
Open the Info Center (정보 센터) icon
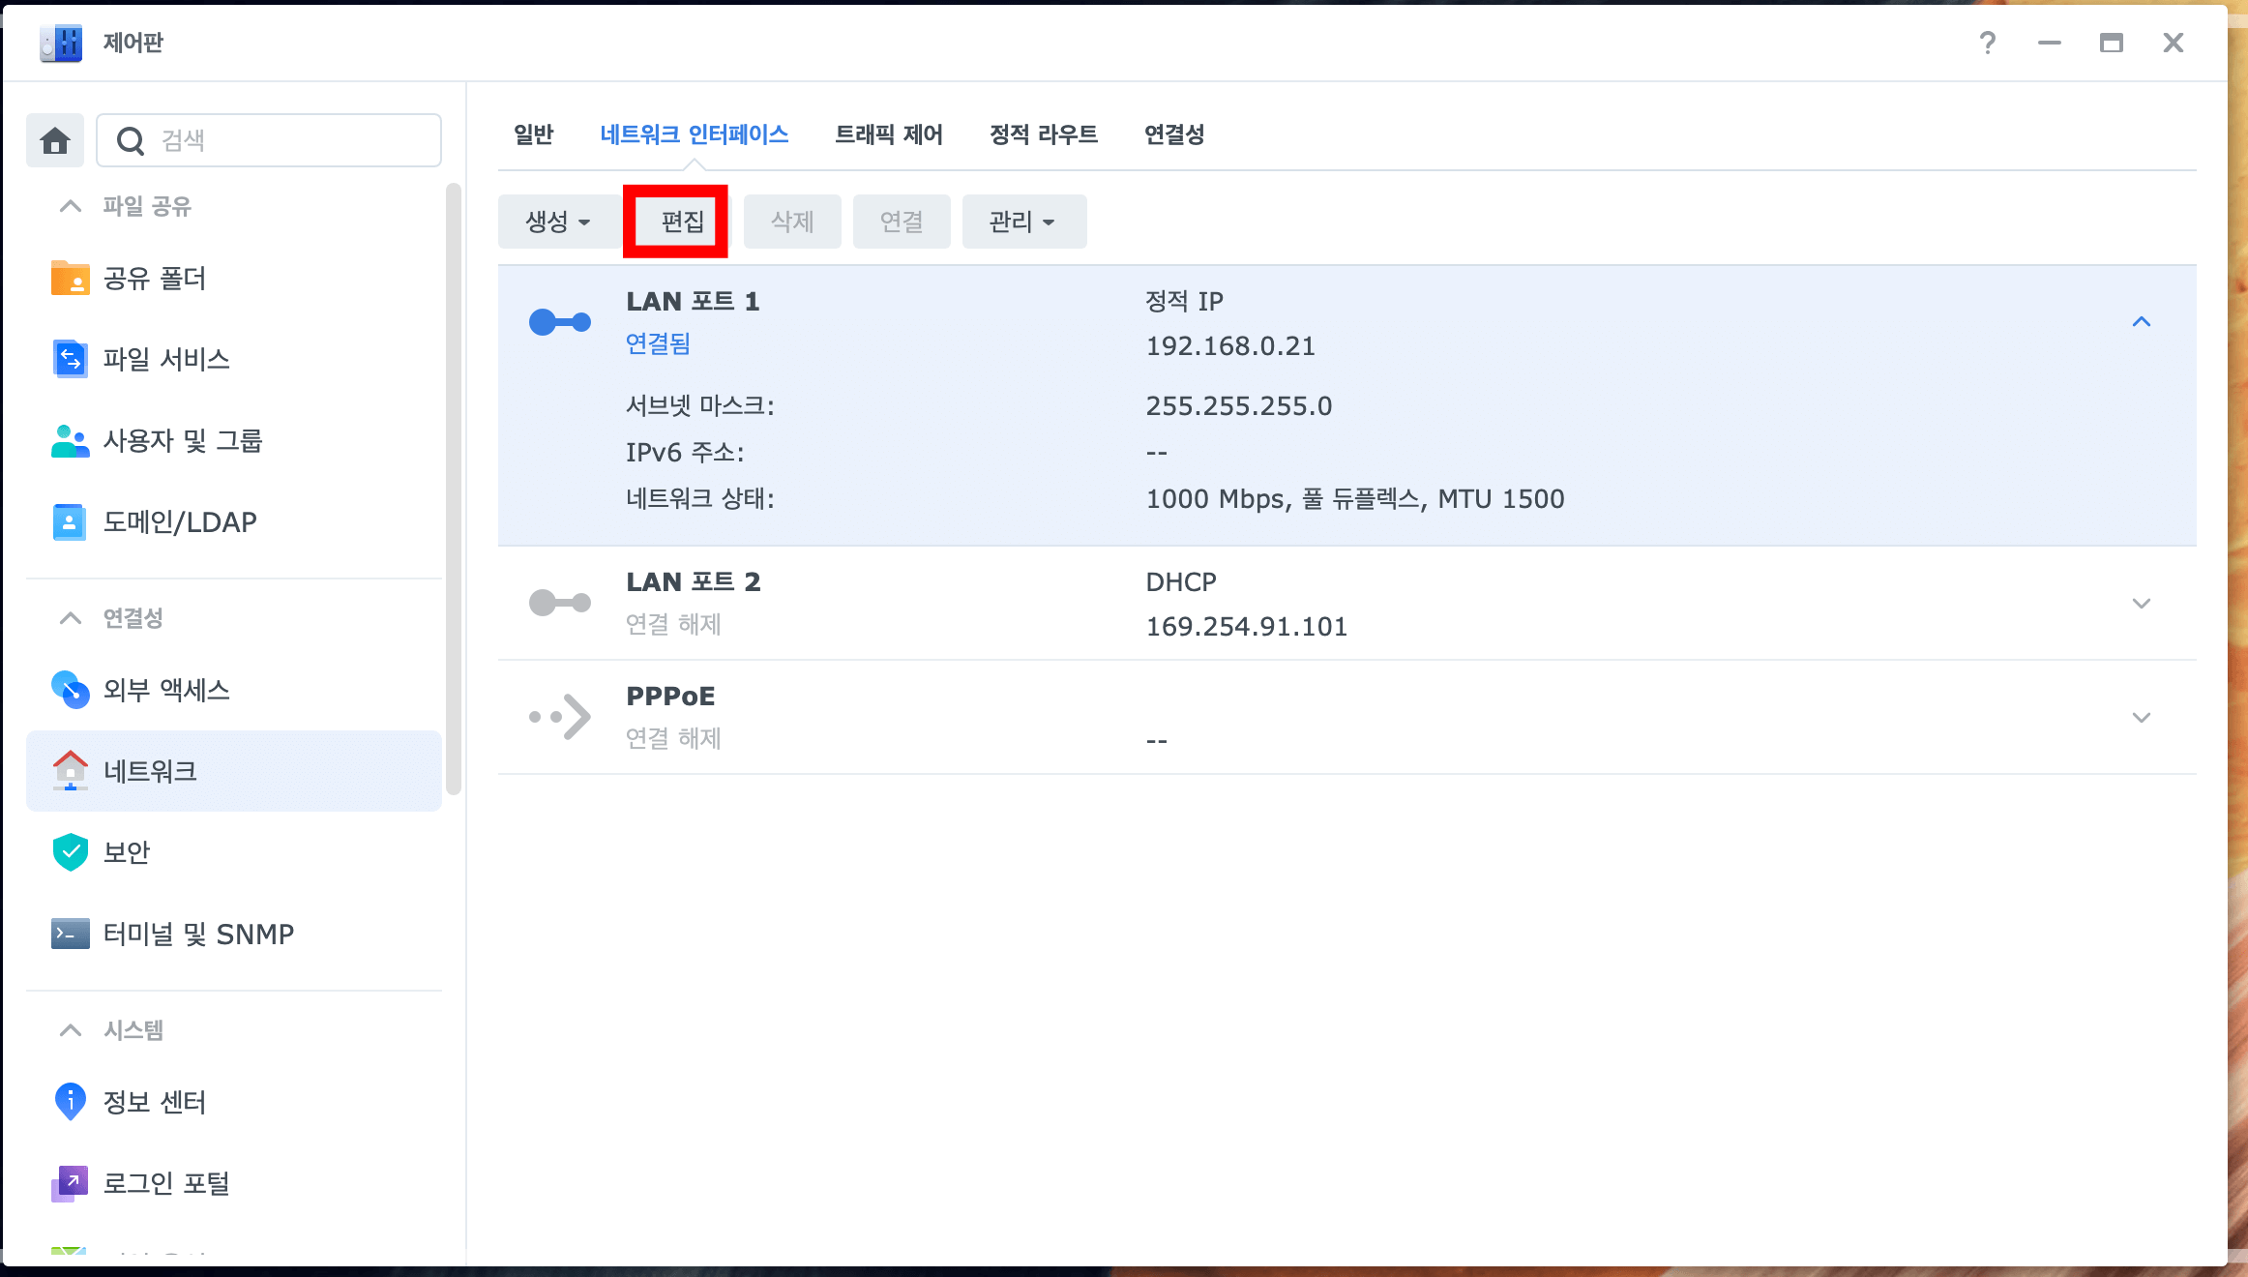[x=70, y=1101]
